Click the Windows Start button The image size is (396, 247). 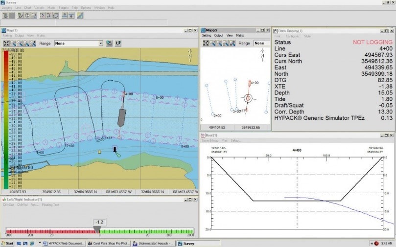coord(7,244)
